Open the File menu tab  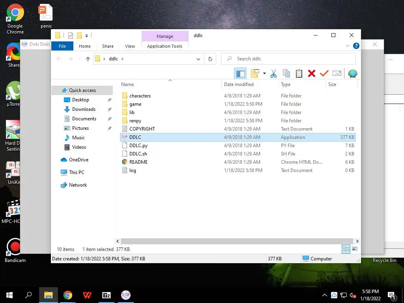pyautogui.click(x=62, y=46)
